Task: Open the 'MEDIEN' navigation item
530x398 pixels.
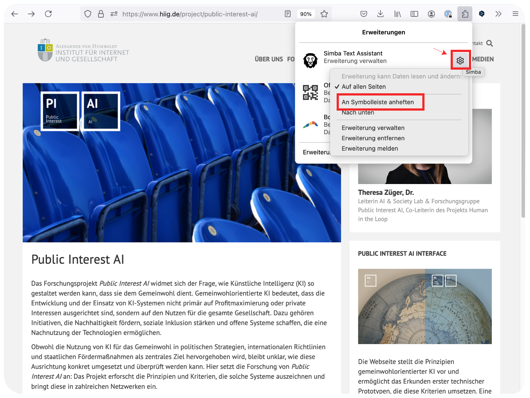Action: tap(483, 59)
